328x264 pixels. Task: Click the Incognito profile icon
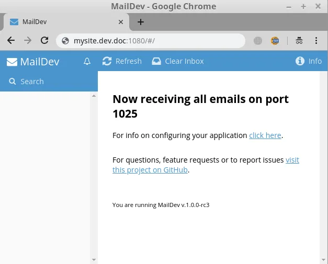[x=299, y=40]
